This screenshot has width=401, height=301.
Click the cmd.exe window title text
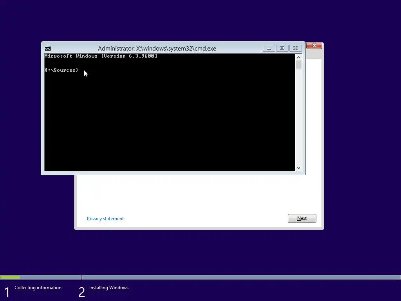coord(157,49)
